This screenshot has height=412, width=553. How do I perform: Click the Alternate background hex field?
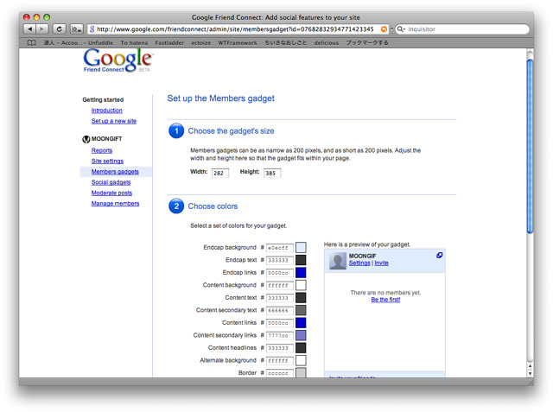coord(279,360)
